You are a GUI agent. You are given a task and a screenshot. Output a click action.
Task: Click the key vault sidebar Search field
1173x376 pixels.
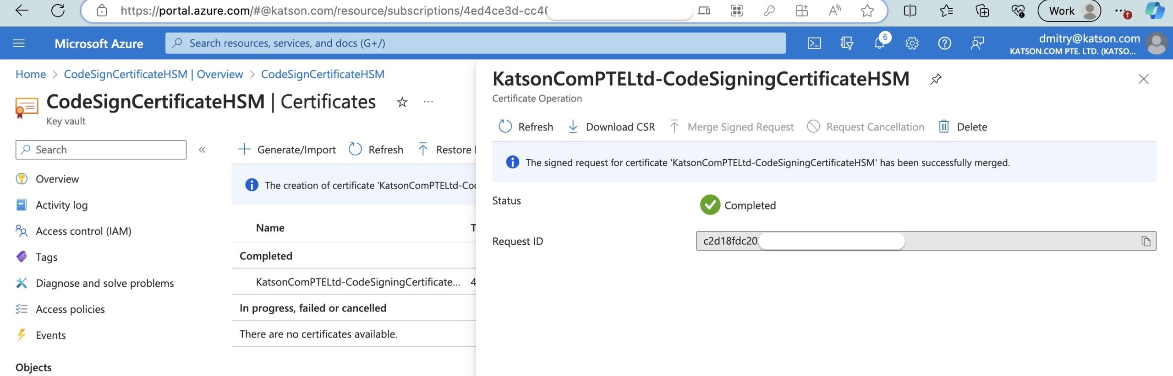101,150
